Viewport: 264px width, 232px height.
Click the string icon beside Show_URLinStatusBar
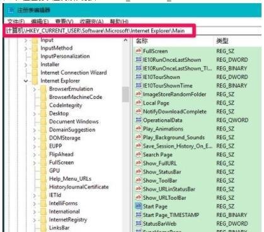point(139,188)
